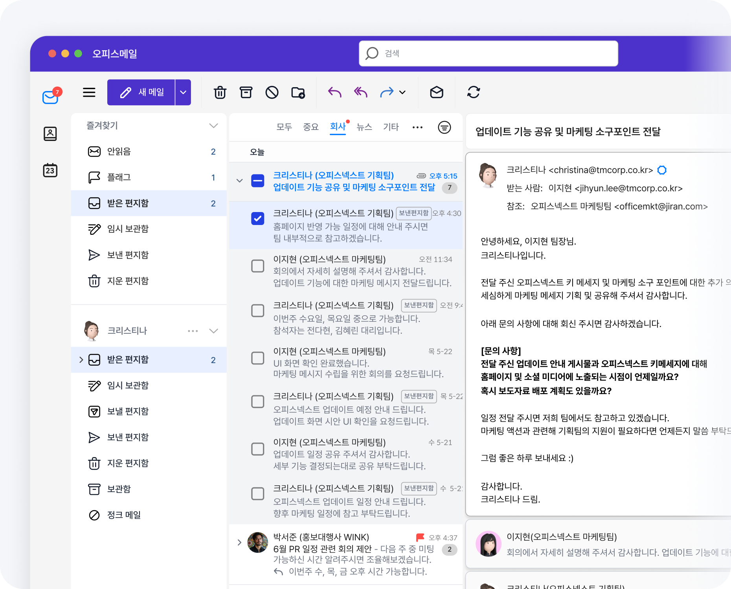Image resolution: width=731 pixels, height=589 pixels.
Task: Collapse the 즐겨찾기 section chevron
Action: click(213, 126)
